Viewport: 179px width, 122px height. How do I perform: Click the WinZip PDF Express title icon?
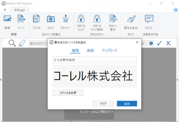pos(3,3)
